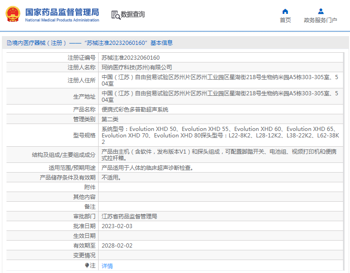Click the 注册人住所 address value

point(220,81)
